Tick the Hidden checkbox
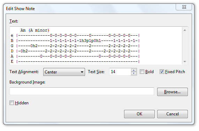The width and height of the screenshot is (199, 131). click(x=12, y=103)
